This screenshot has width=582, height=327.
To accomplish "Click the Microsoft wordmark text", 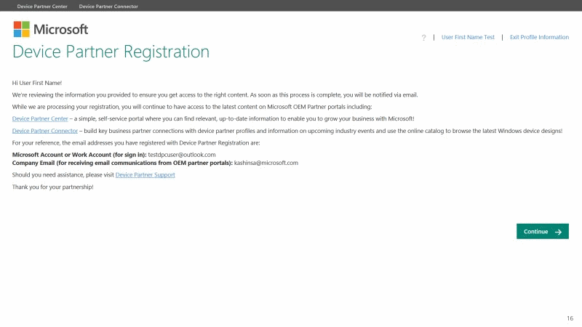I will 62,29.
